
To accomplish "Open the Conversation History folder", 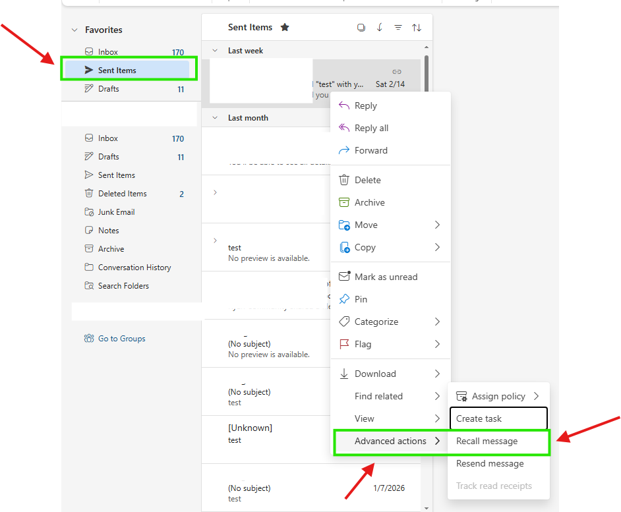I will pyautogui.click(x=129, y=268).
